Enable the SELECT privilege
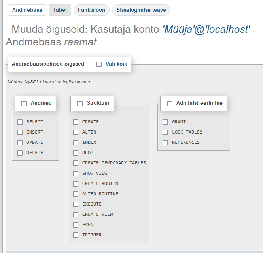The width and height of the screenshot is (263, 253). click(20, 122)
